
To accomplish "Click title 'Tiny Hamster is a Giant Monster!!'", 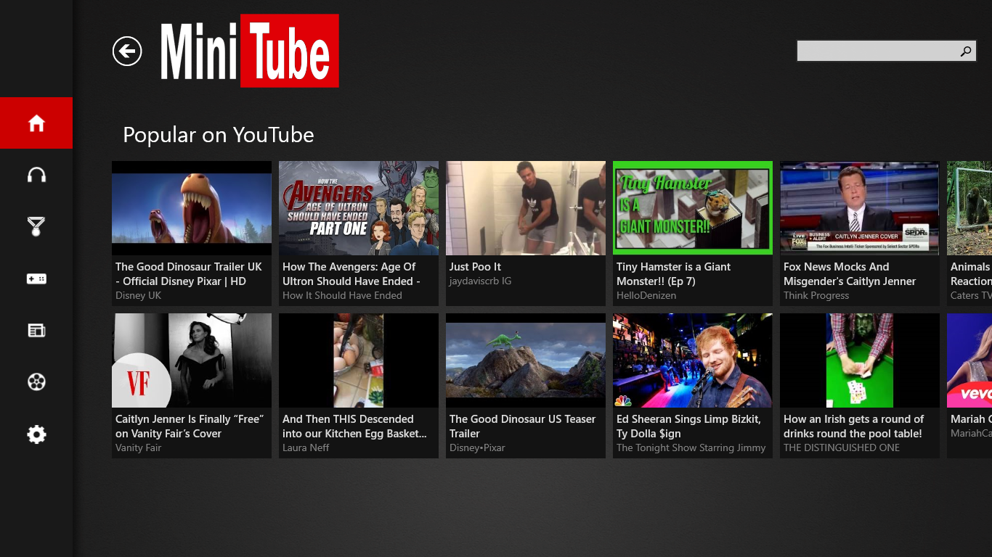I will click(673, 274).
